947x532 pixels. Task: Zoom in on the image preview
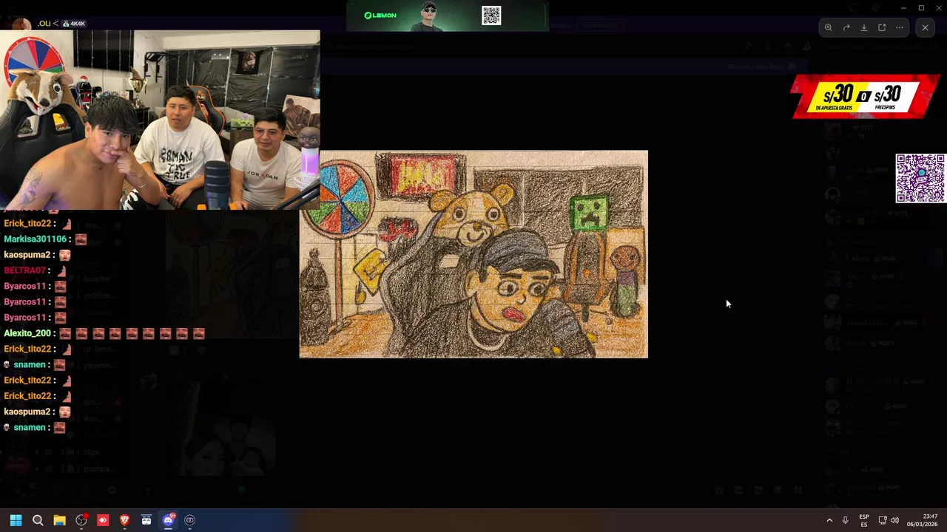(x=829, y=27)
